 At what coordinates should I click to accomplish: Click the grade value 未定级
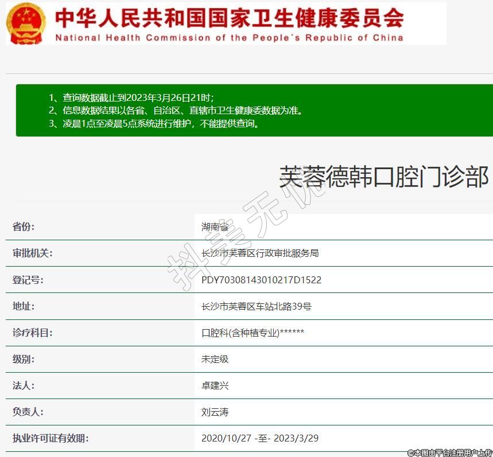click(x=215, y=359)
